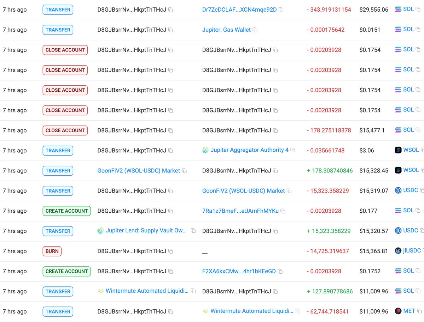The width and height of the screenshot is (424, 322).
Task: Select the amount + 15,323.358229
Action: coord(329,231)
